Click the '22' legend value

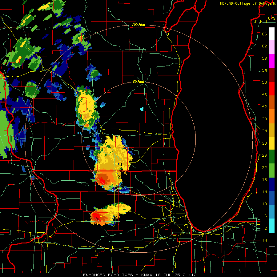pos(264,167)
